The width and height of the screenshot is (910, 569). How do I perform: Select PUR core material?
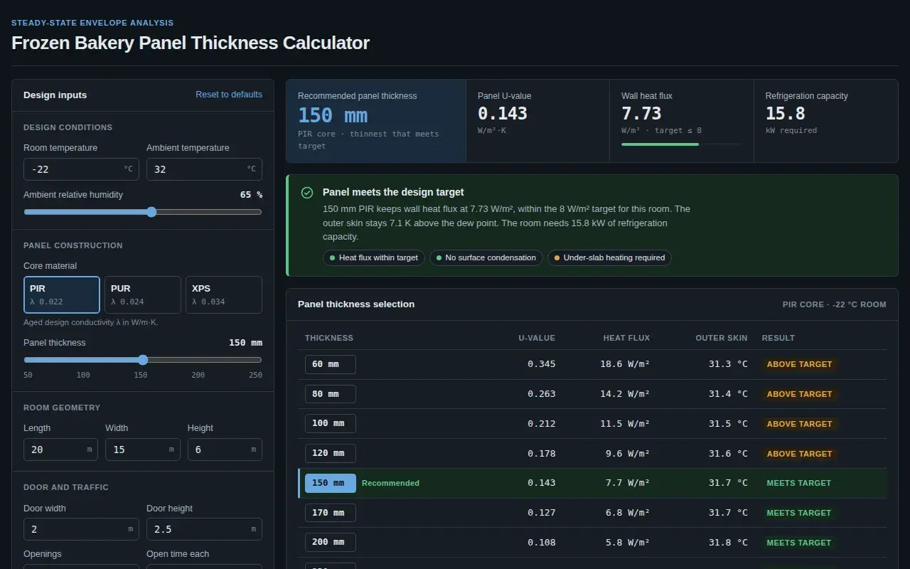pos(143,294)
